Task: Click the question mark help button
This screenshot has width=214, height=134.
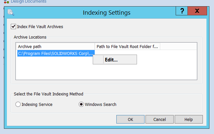Action: [x=182, y=11]
